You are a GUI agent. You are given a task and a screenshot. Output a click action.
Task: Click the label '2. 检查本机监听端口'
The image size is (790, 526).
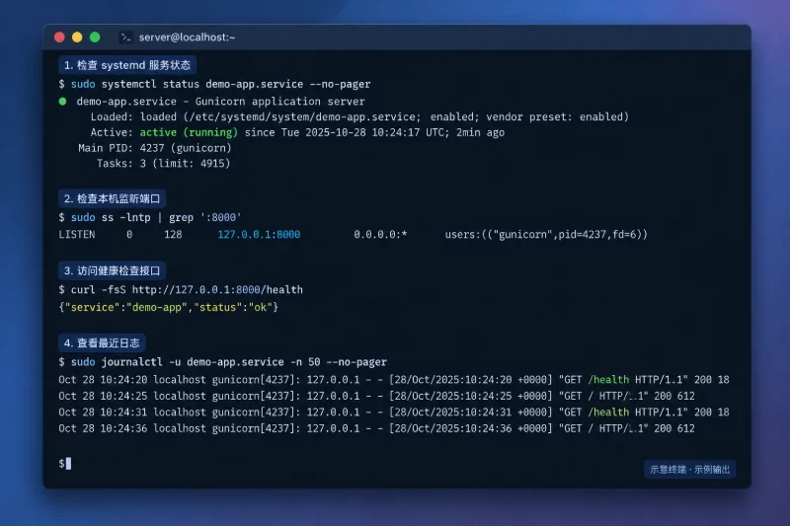tap(112, 198)
